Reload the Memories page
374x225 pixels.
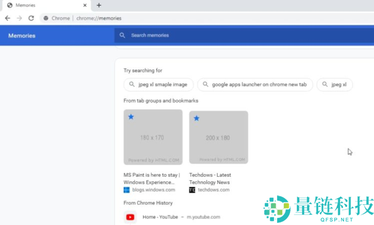pos(31,18)
